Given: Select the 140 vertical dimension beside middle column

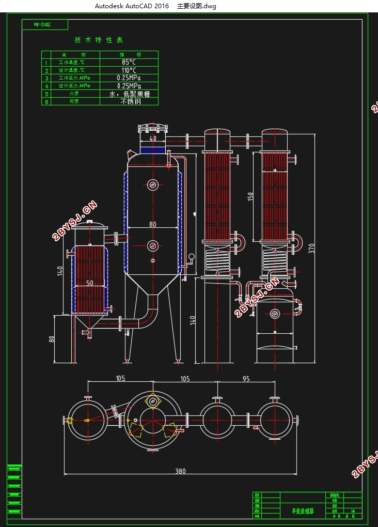Looking at the screenshot, I should click(193, 321).
